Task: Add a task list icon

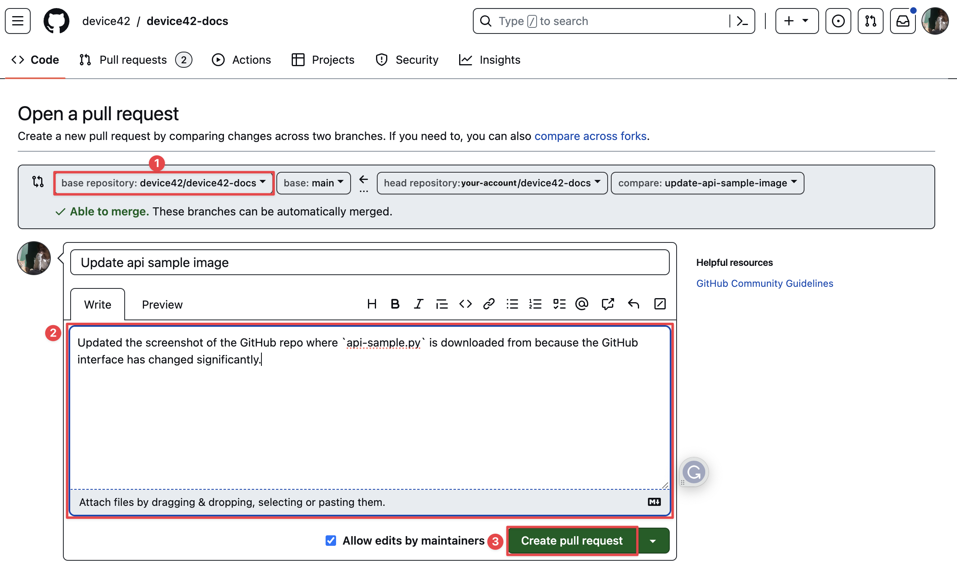Action: 559,304
